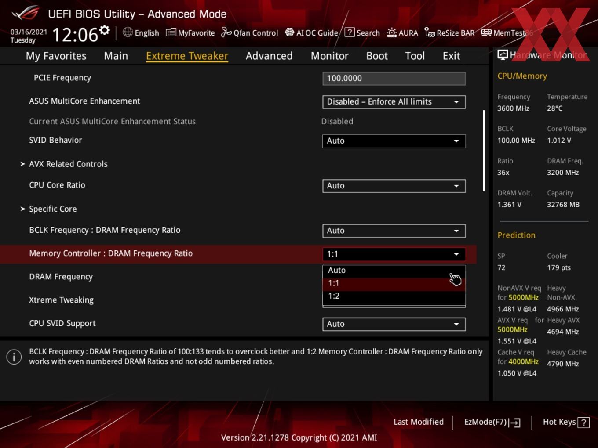Click the 1.012 V core voltage value
The height and width of the screenshot is (448, 598).
click(x=559, y=141)
